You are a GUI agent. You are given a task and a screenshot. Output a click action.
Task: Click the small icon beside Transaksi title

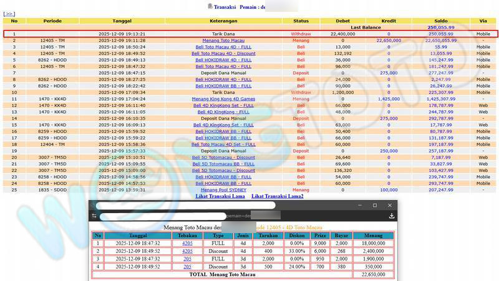[210, 6]
